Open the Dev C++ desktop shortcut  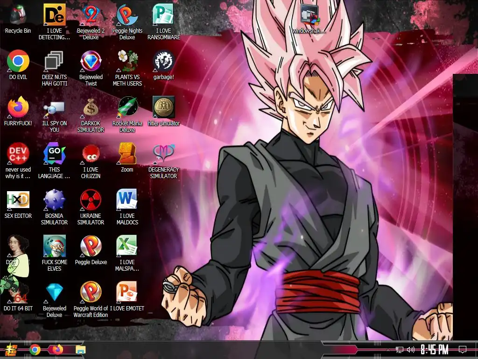click(18, 153)
